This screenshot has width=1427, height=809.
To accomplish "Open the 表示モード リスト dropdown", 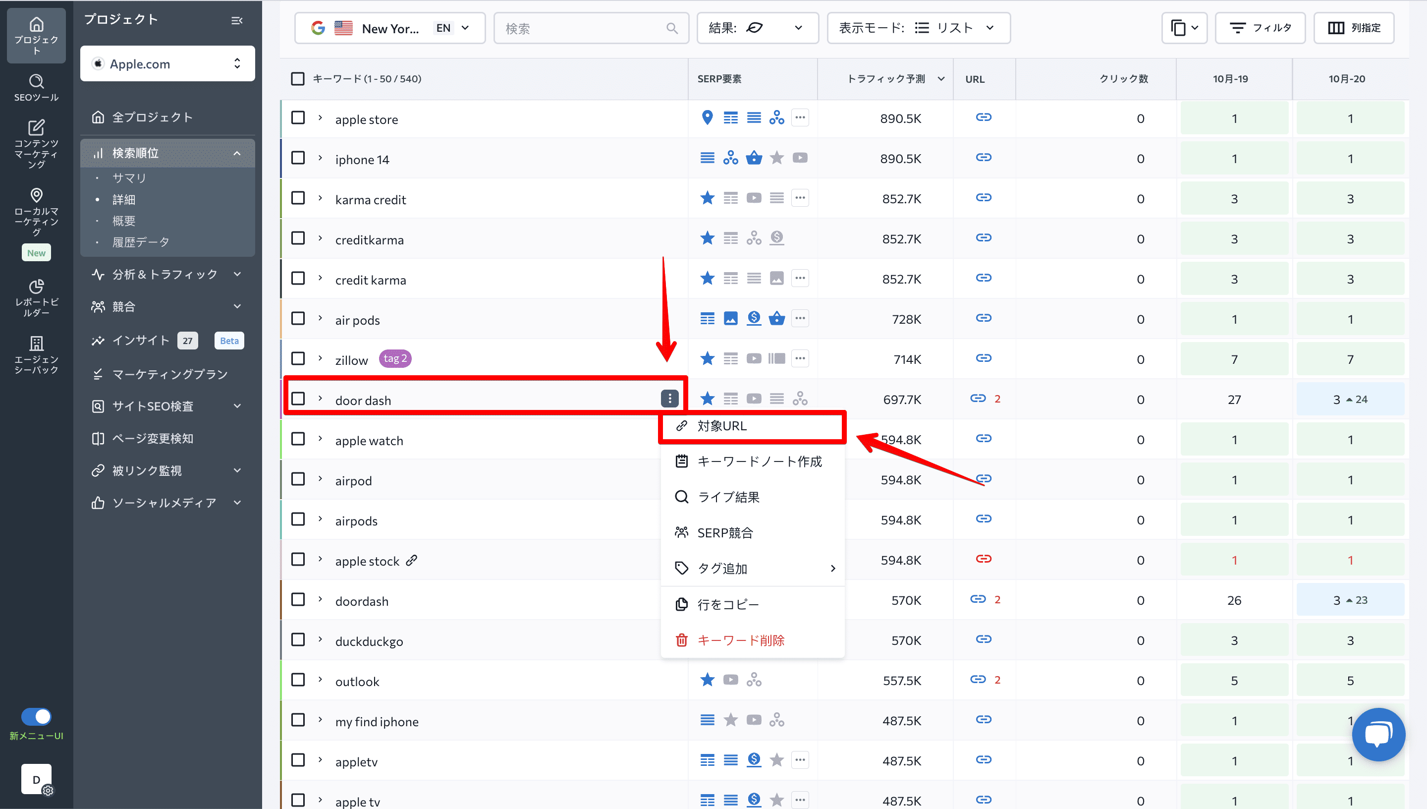I will pos(919,28).
